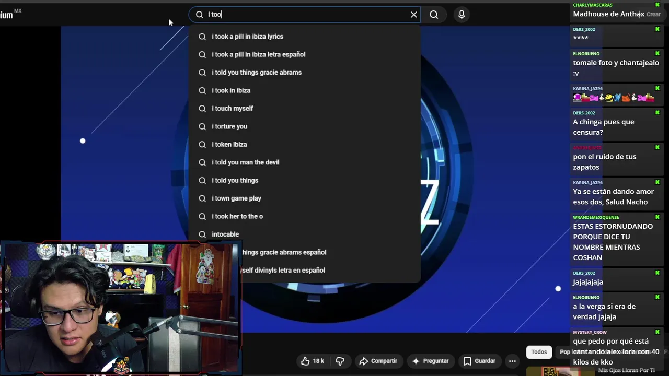Click the Preguntar button
The image size is (669, 376).
point(430,361)
